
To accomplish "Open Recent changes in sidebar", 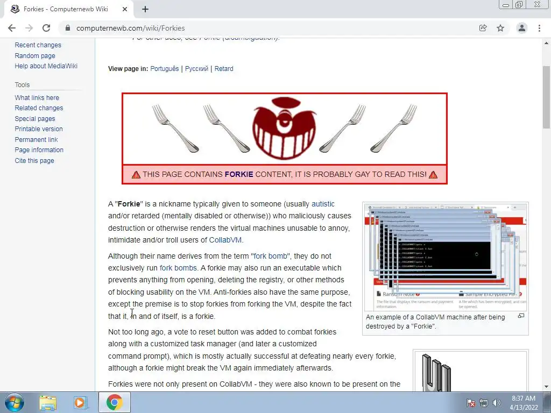I will (x=38, y=45).
